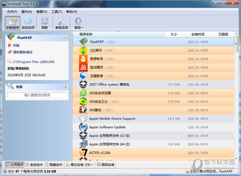Viewport: 241px width, 176px height.
Task: Open the 卸载程序 uninstaller toolbar button
Action: pyautogui.click(x=12, y=23)
